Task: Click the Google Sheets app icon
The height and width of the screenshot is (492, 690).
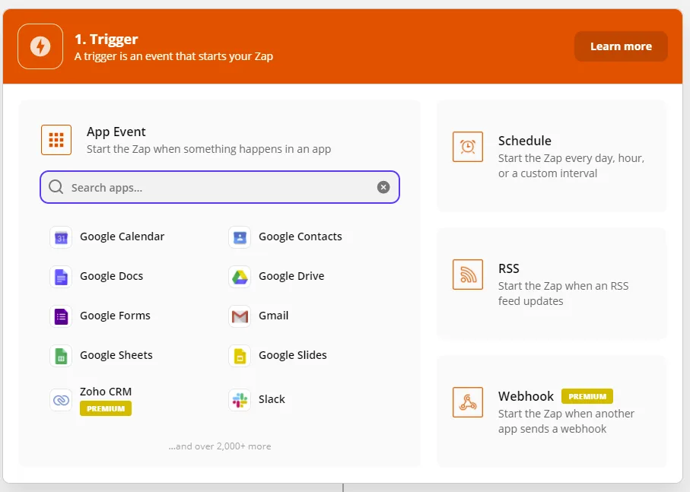Action: point(61,356)
